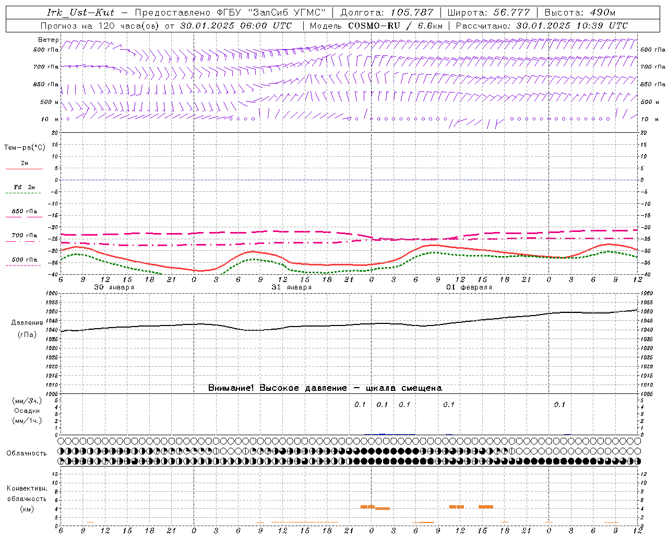This screenshot has width=668, height=535.
Task: Select the "Осадки" precipitation label
Action: click(x=27, y=411)
